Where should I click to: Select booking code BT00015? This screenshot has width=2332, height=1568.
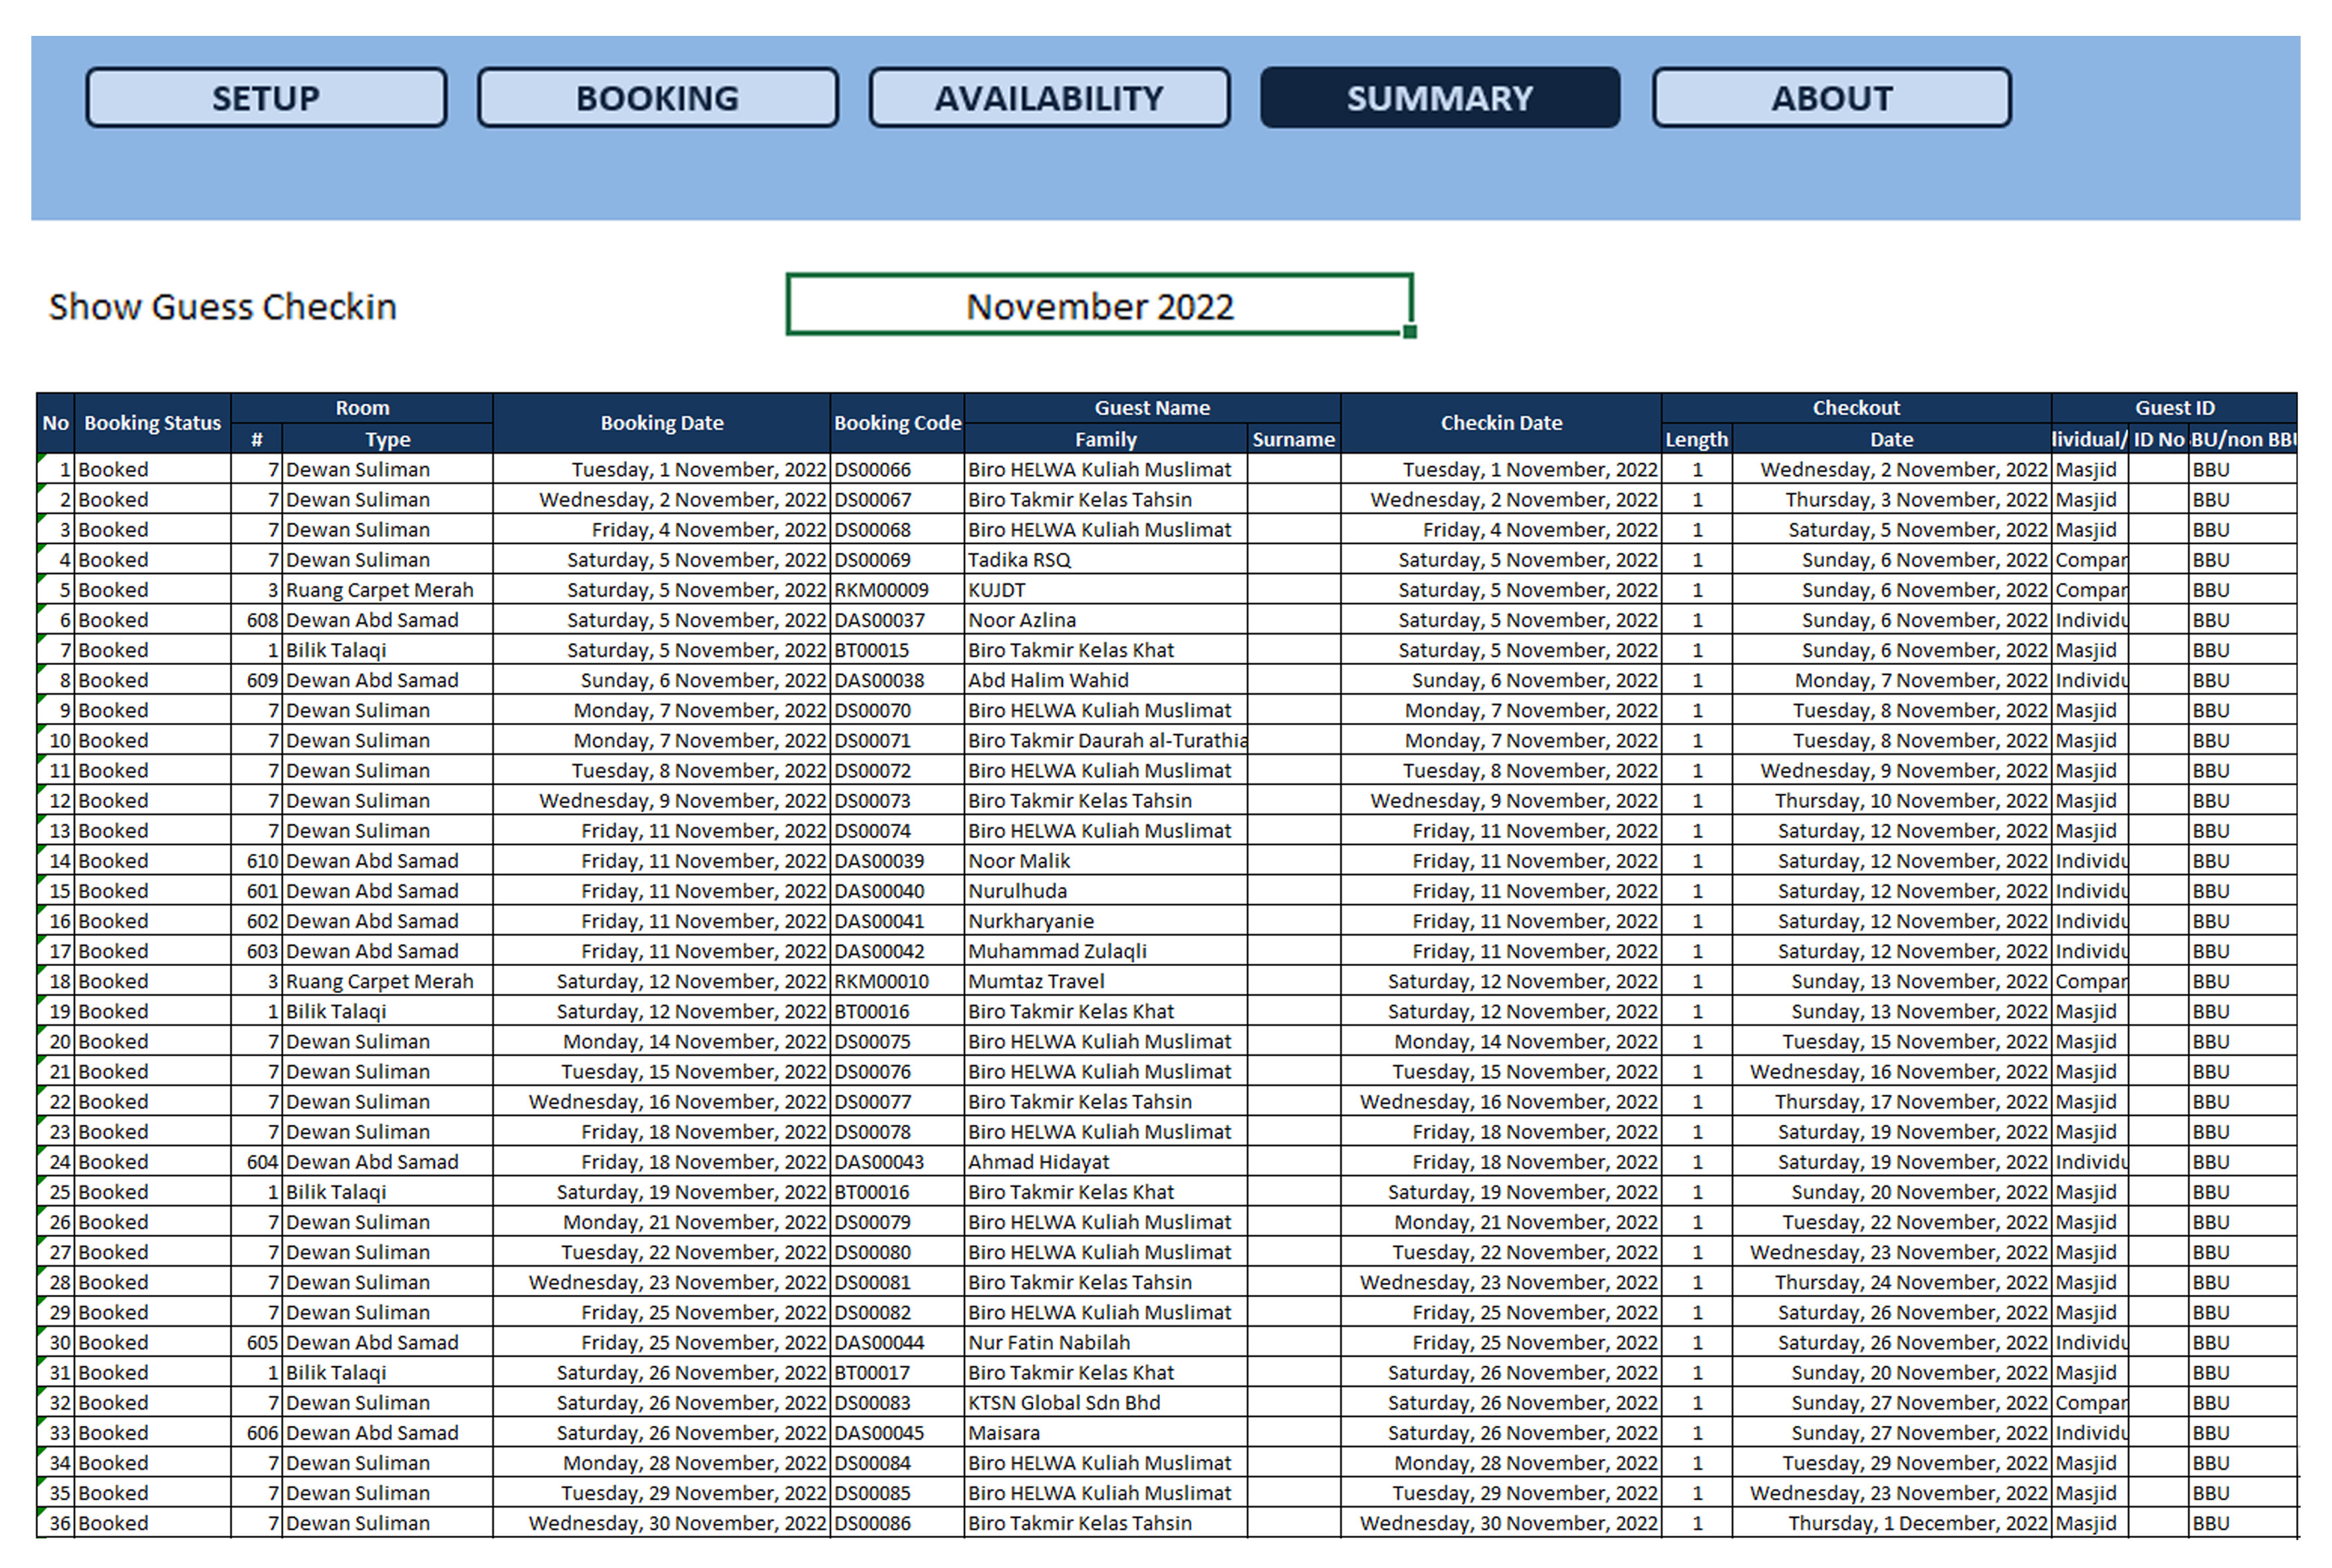click(897, 650)
